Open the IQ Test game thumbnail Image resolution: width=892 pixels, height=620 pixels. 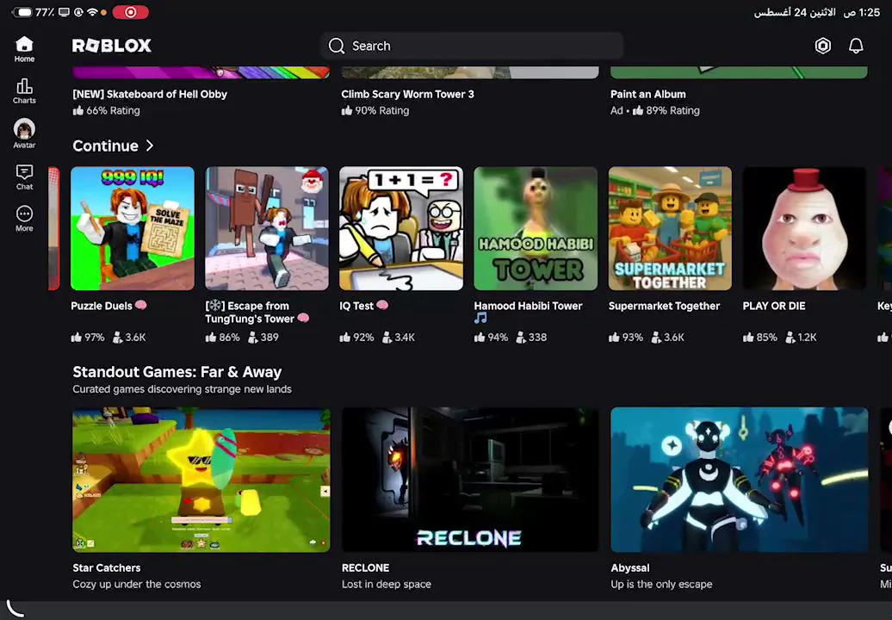coord(401,228)
